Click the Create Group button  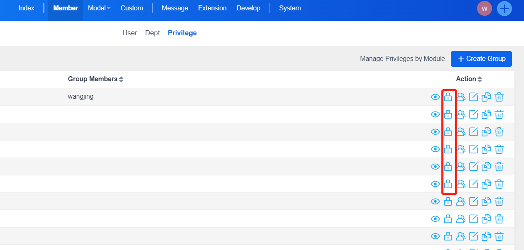[x=481, y=59]
